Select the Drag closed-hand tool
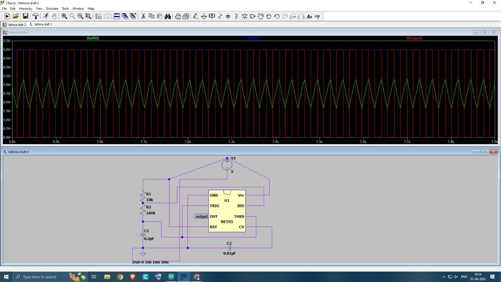 click(x=269, y=16)
